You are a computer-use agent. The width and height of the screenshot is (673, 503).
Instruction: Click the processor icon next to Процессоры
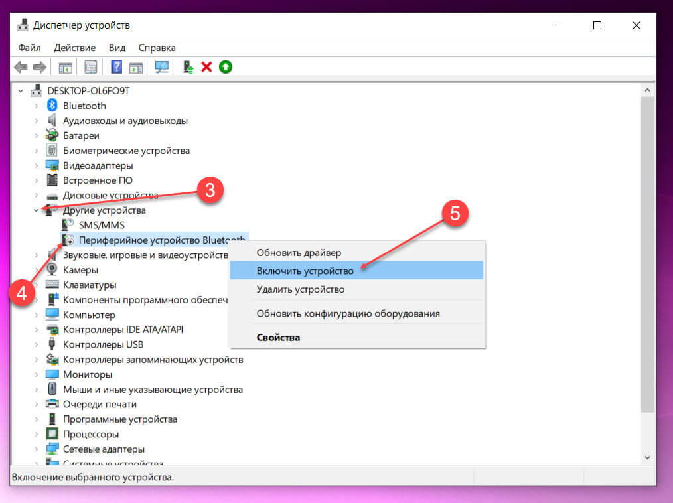pos(52,433)
